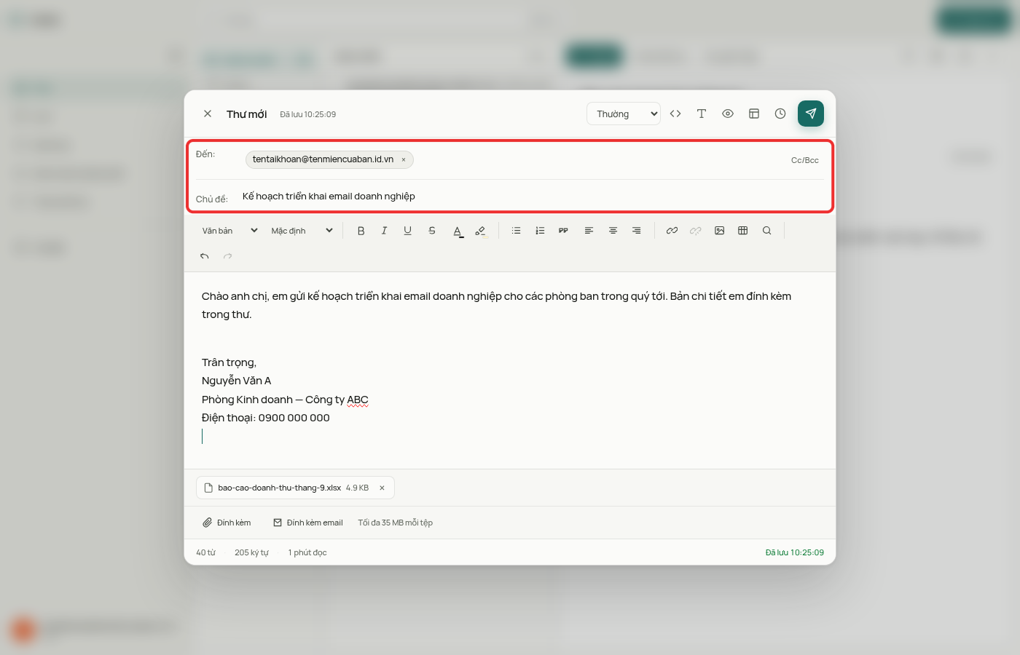
Task: Open the text color picker
Action: point(458,231)
